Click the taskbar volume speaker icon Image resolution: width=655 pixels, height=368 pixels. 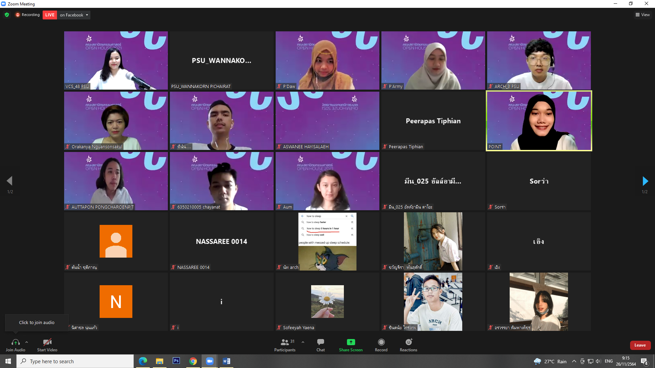click(599, 361)
